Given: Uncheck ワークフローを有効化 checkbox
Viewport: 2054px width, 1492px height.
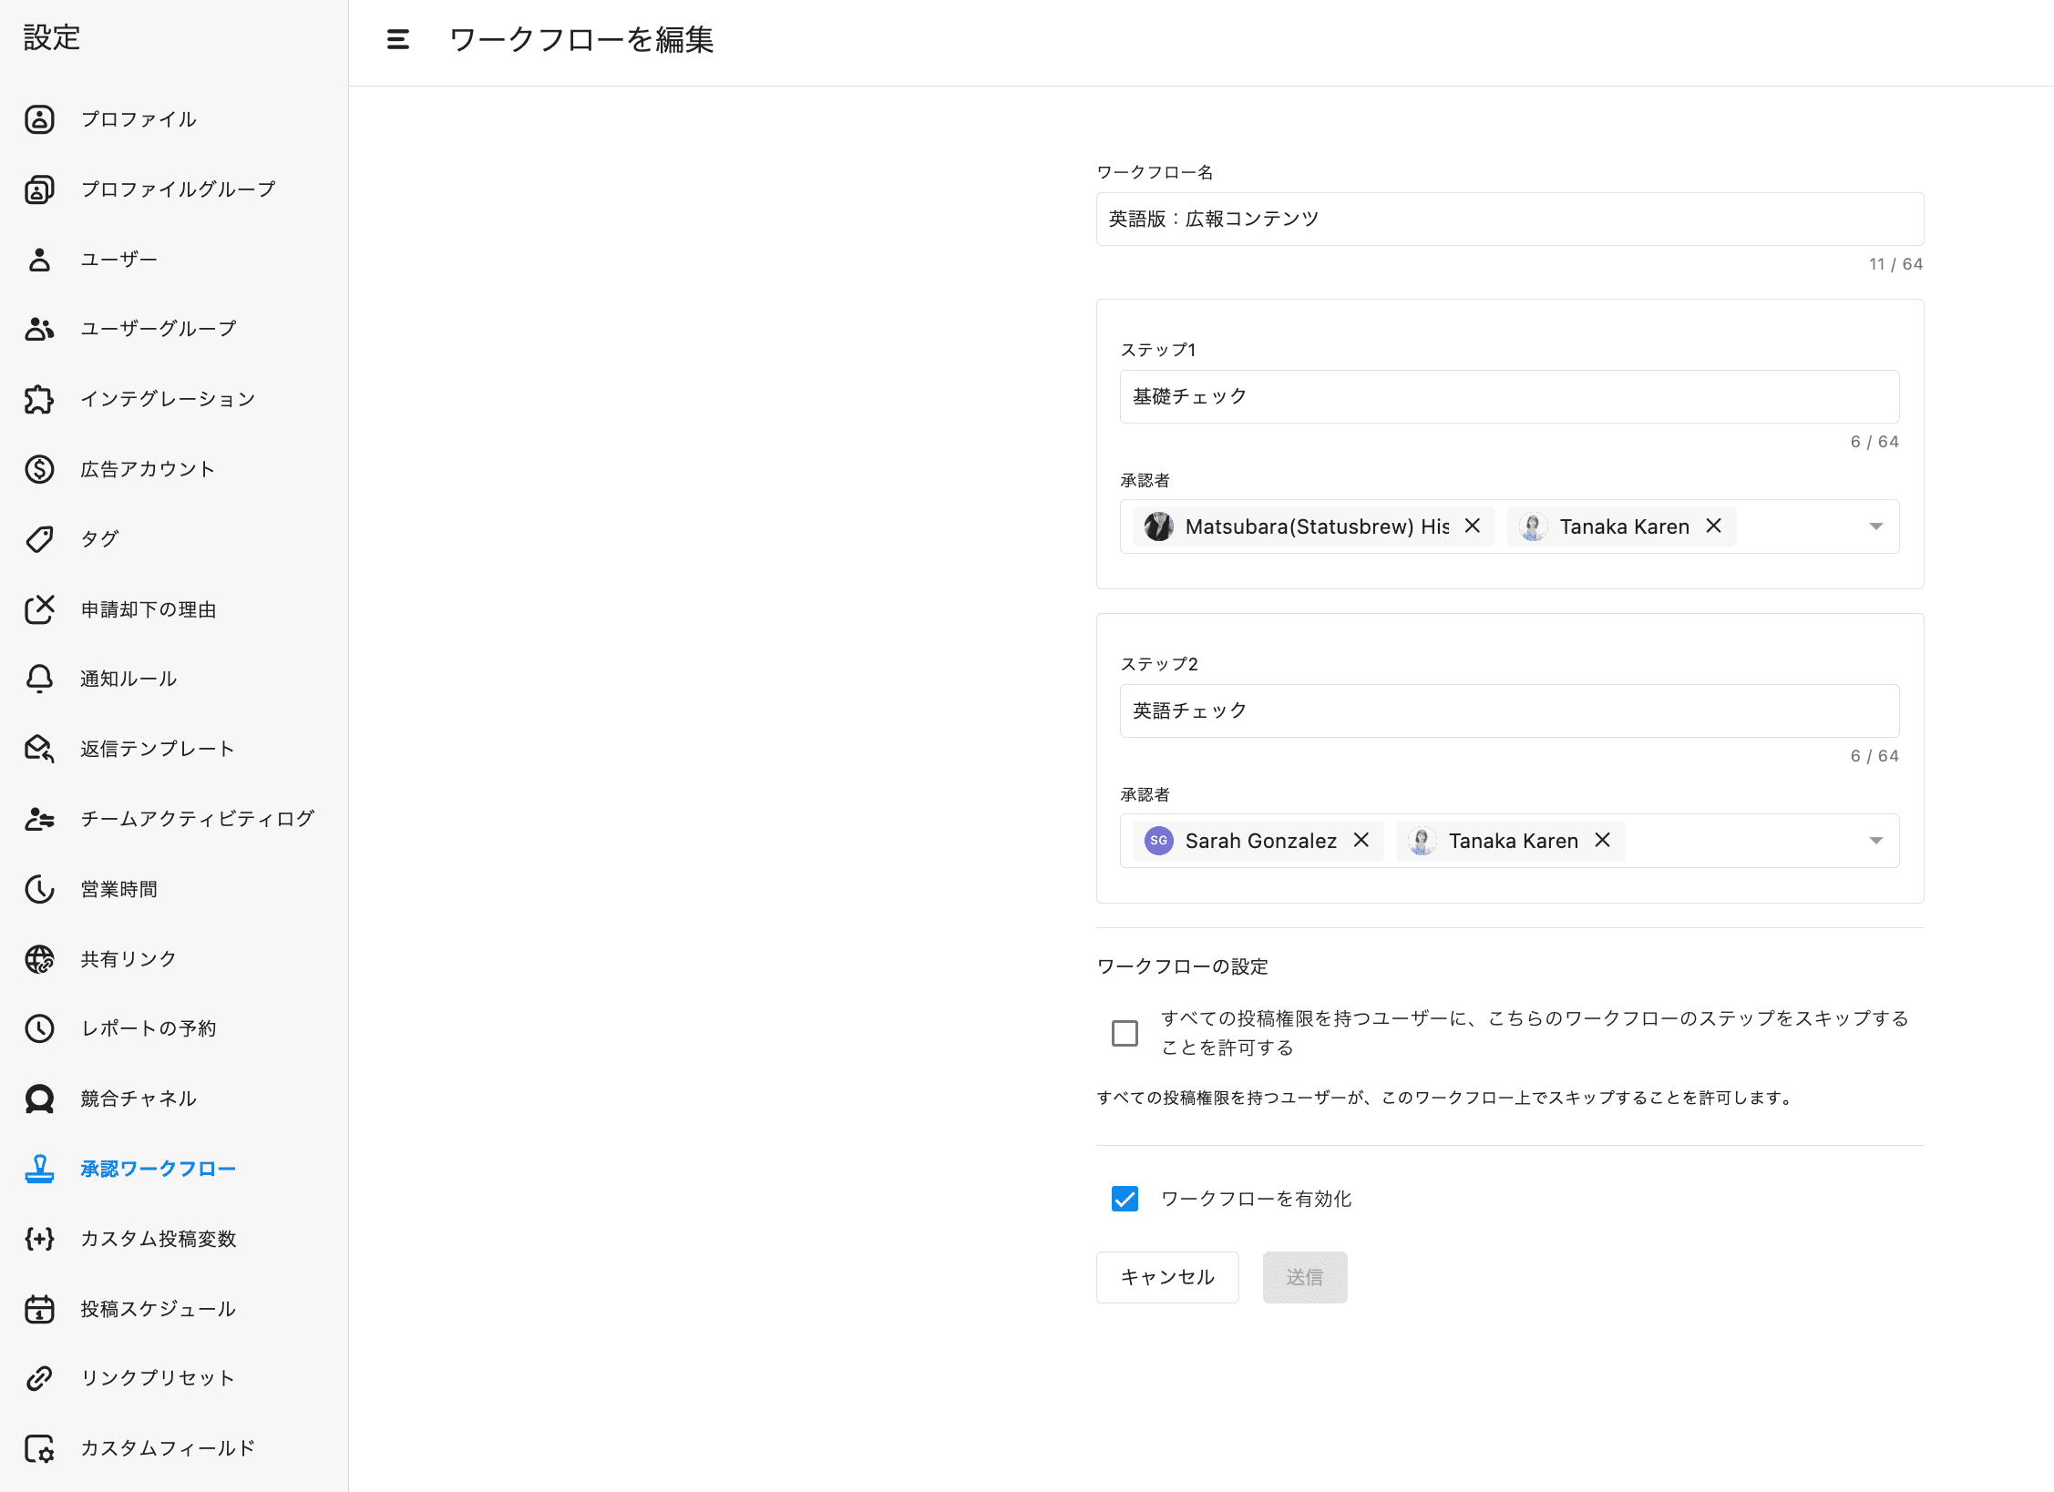Looking at the screenshot, I should (x=1125, y=1199).
